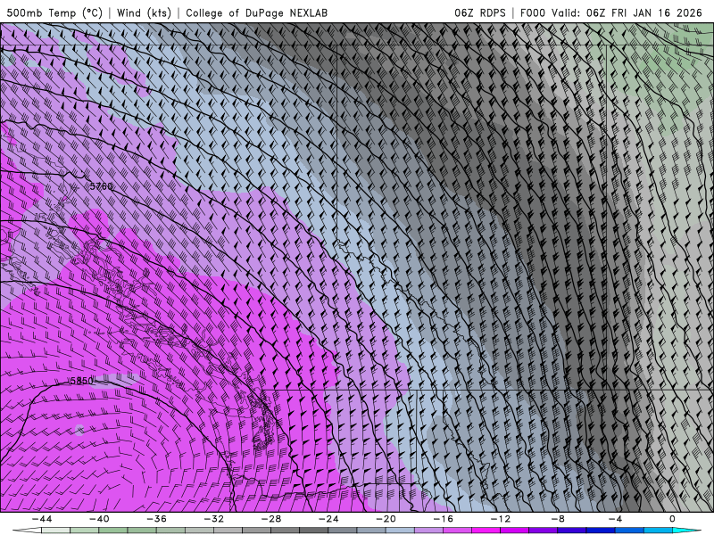This screenshot has width=714, height=535.
Task: Click the "F000 Valid: 06Z FRI JAN 16 2026" text
Action: [x=611, y=12]
